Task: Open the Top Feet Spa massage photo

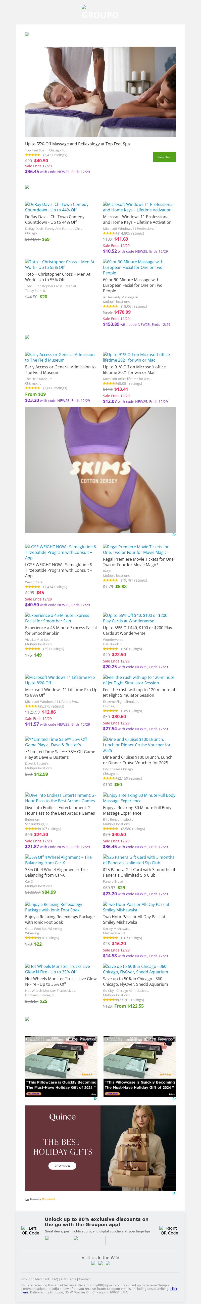Action: [100, 92]
